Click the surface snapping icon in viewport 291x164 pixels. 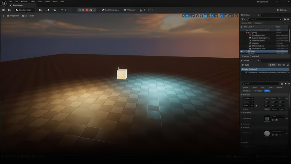(x=201, y=16)
